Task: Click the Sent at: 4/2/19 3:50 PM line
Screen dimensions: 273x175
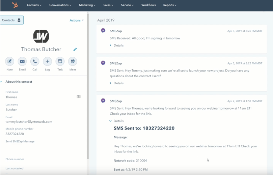Action: (131, 169)
